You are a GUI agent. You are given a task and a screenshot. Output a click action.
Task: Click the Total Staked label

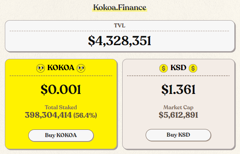tap(61, 107)
